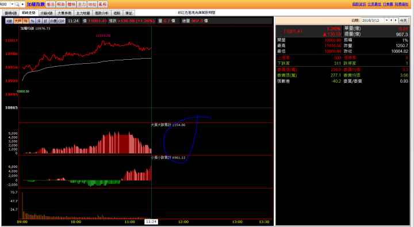Image resolution: width=414 pixels, height=227 pixels.
Task: Click the 2018/3/12 date field
Action: click(373, 20)
